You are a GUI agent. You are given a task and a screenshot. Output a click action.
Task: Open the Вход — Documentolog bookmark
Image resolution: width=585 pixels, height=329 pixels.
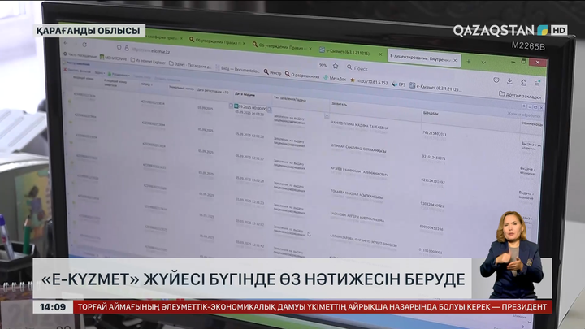pyautogui.click(x=237, y=69)
